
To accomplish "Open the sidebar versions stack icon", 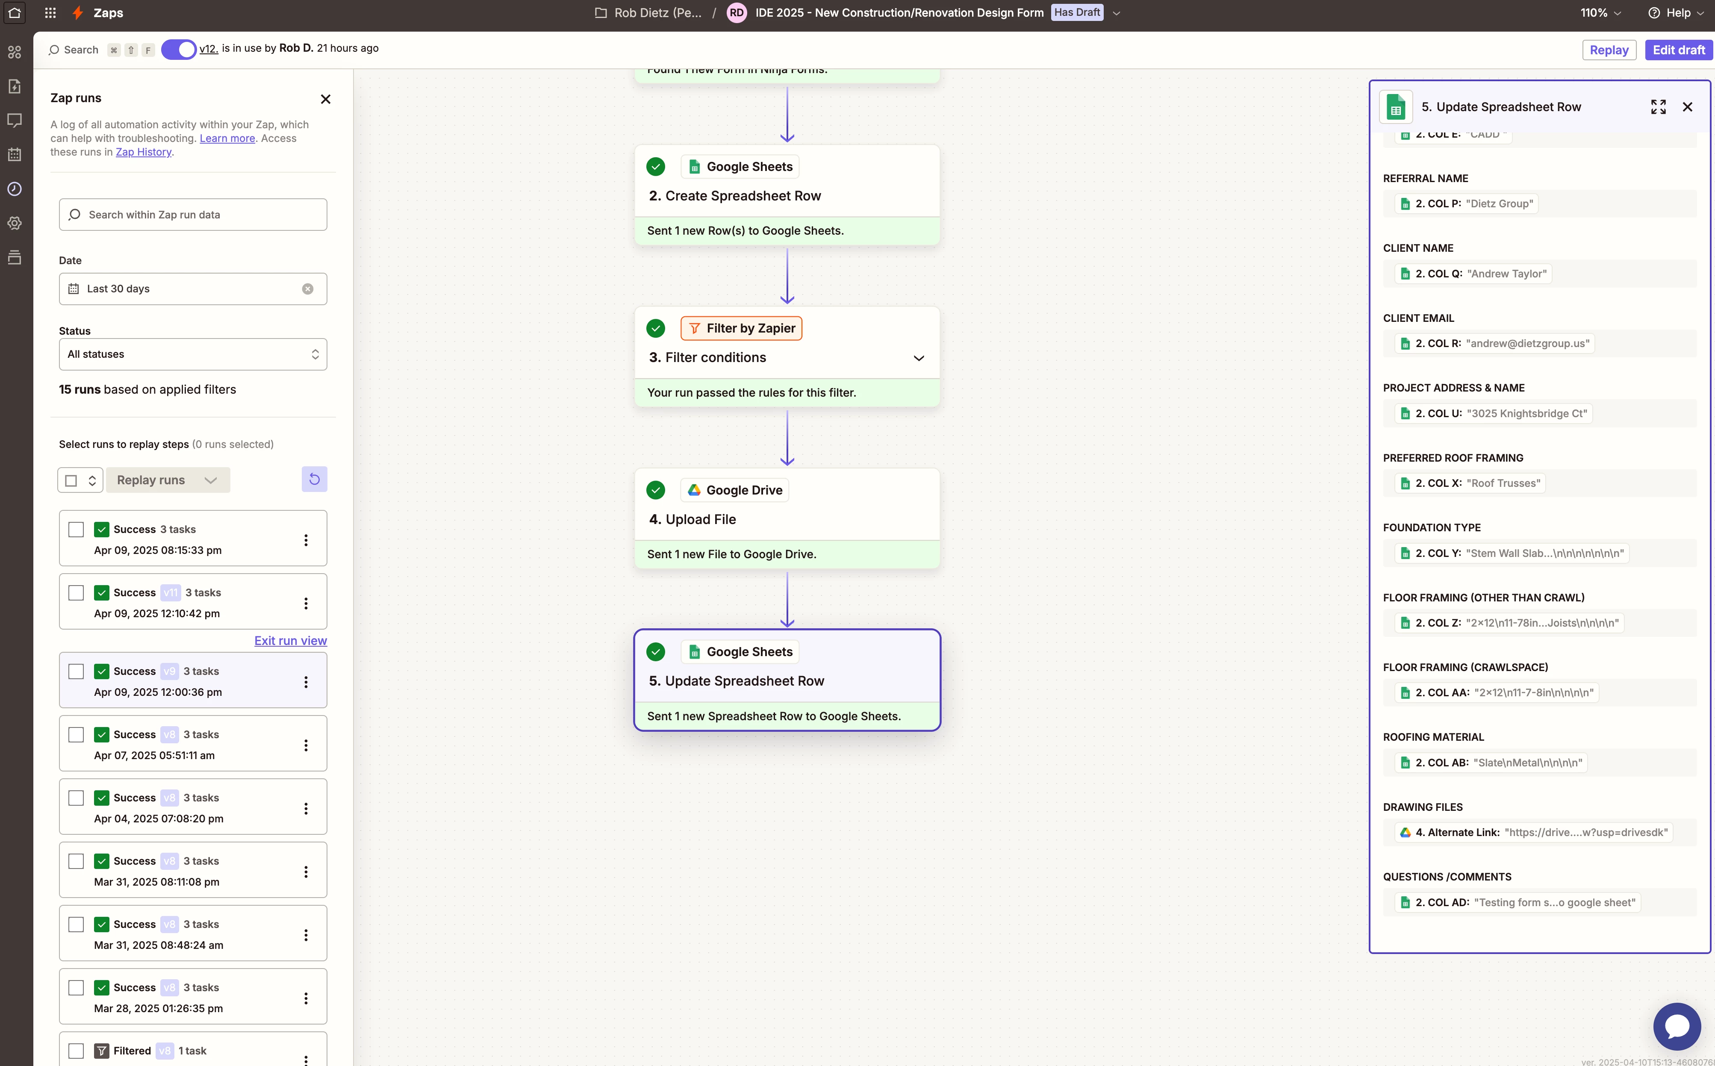I will coord(14,257).
